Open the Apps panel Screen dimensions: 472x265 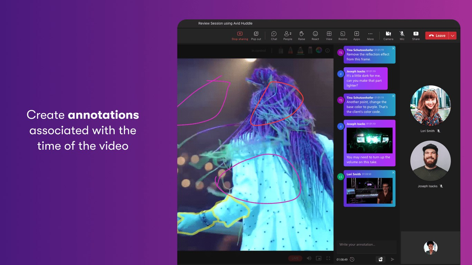pyautogui.click(x=357, y=36)
